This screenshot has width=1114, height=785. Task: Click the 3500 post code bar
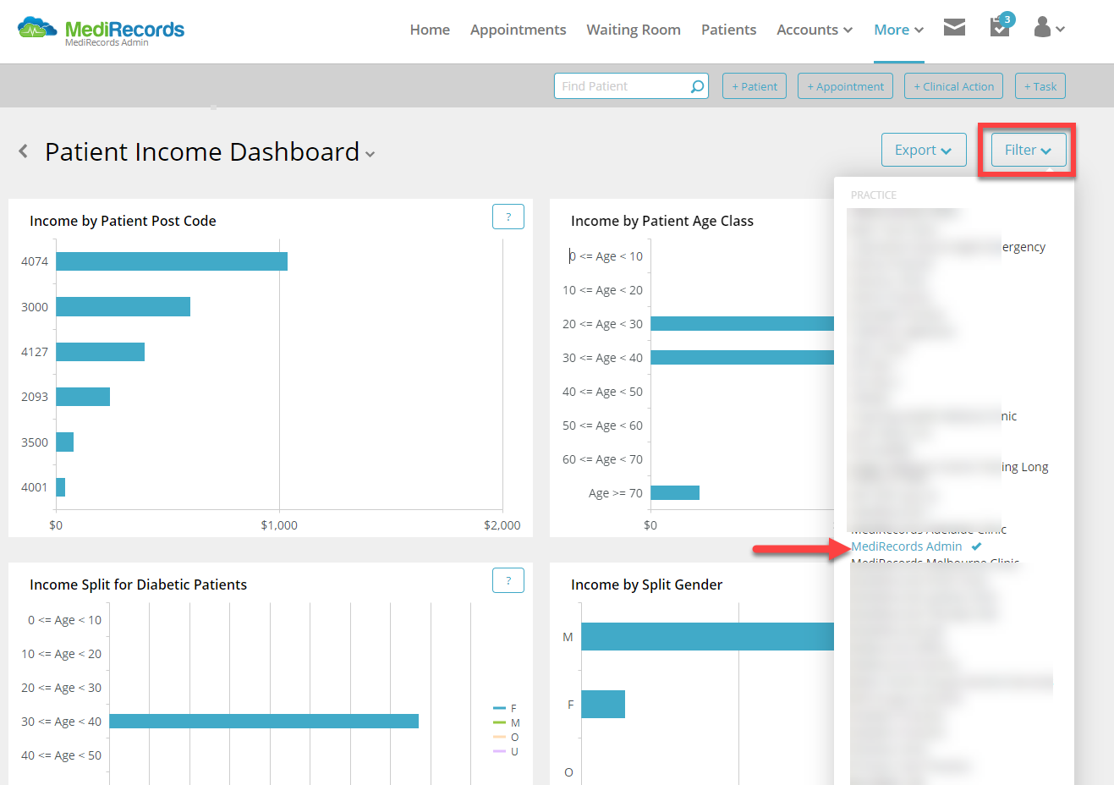[x=65, y=442]
